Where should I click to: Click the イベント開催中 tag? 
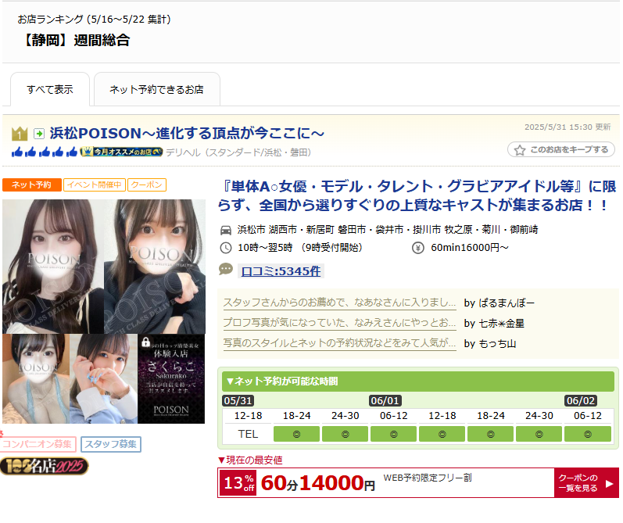pyautogui.click(x=95, y=184)
